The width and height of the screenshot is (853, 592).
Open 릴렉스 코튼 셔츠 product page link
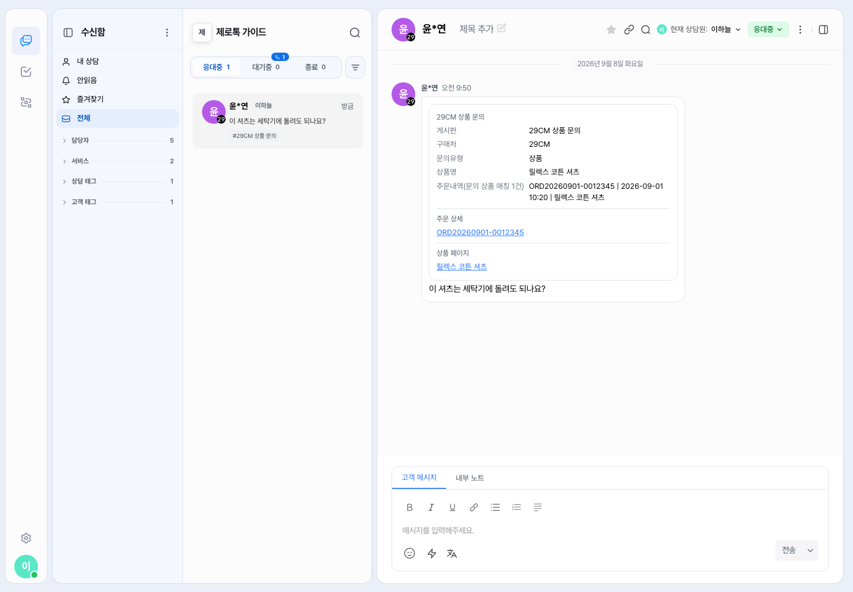pos(461,267)
